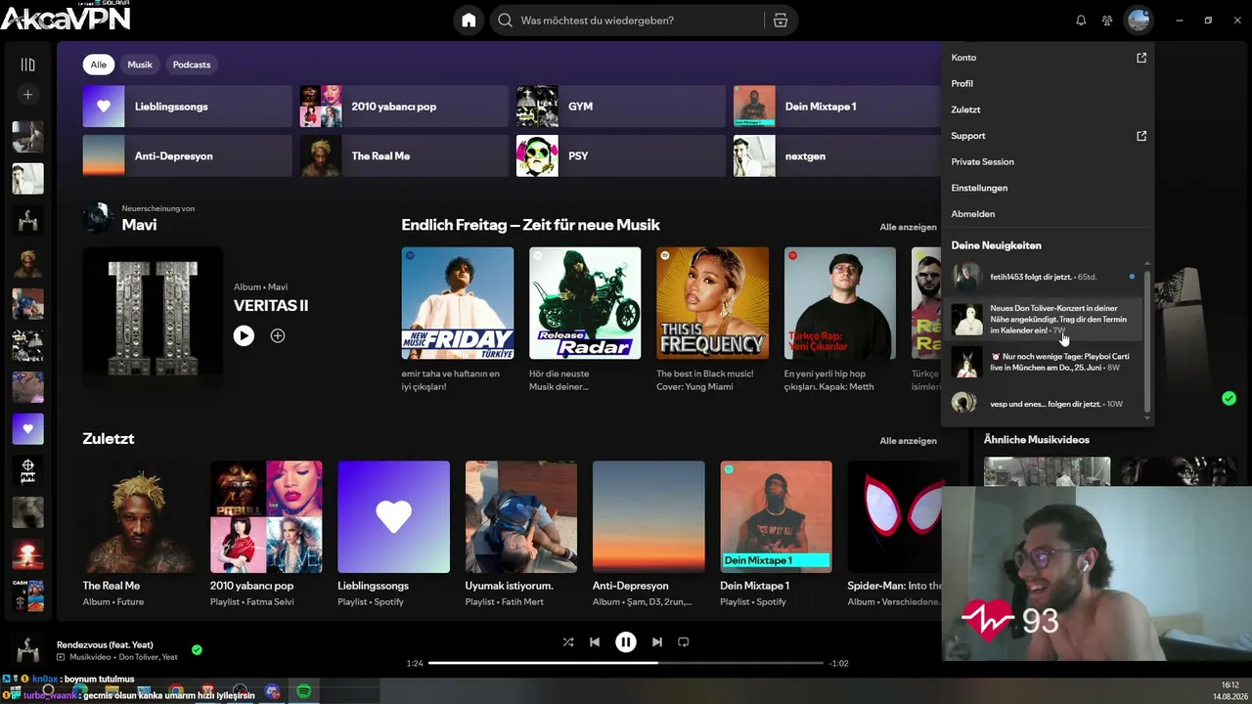The width and height of the screenshot is (1252, 704).
Task: Open the Browse icon beside search
Action: (780, 21)
